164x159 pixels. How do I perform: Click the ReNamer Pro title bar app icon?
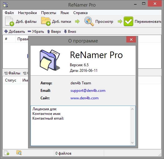click(x=5, y=5)
